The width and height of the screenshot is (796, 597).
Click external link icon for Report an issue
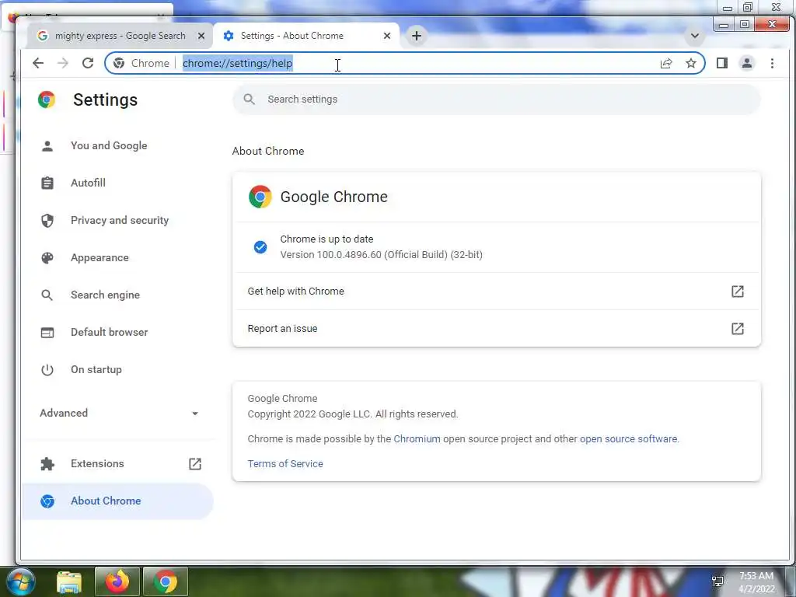(x=738, y=329)
